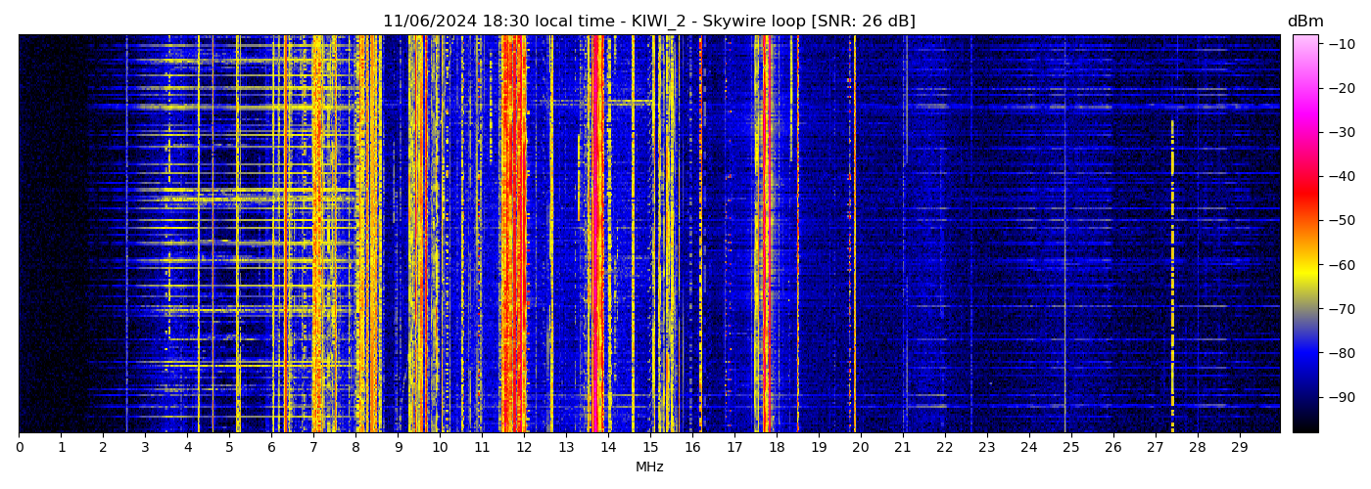Image resolution: width=1371 pixels, height=489 pixels.
Task: Click the -80 blue level on the colorbar
Action: [1305, 352]
